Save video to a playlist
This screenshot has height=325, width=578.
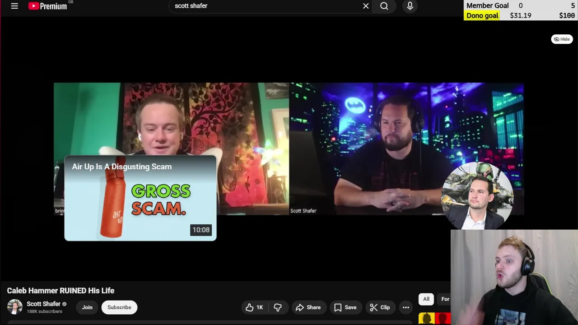click(345, 307)
